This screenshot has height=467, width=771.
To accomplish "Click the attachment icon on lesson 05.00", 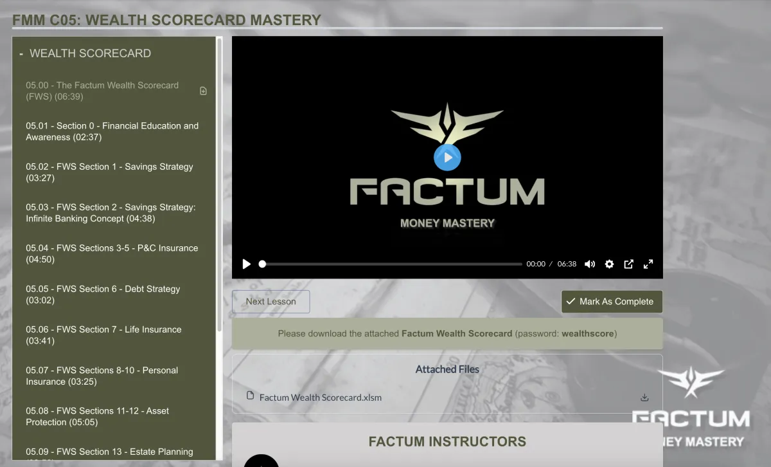I will (204, 91).
